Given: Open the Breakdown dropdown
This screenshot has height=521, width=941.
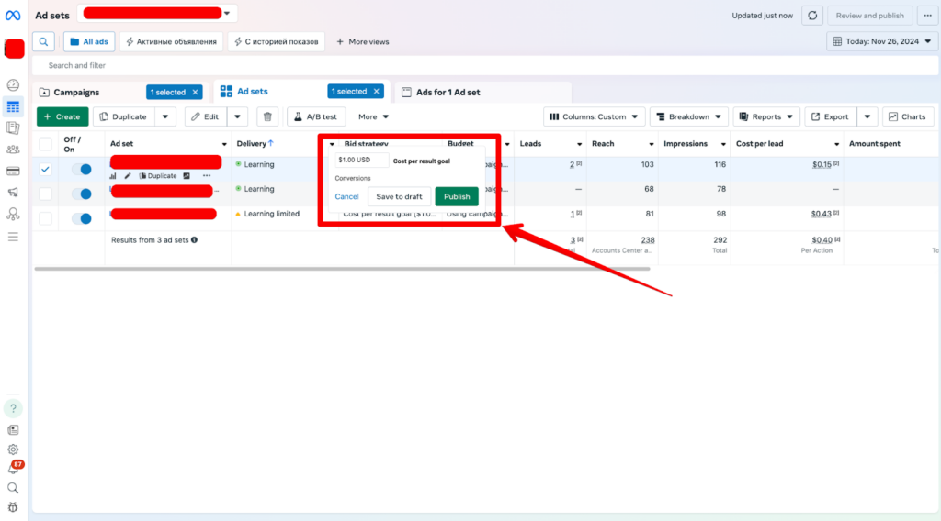Looking at the screenshot, I should coord(688,116).
